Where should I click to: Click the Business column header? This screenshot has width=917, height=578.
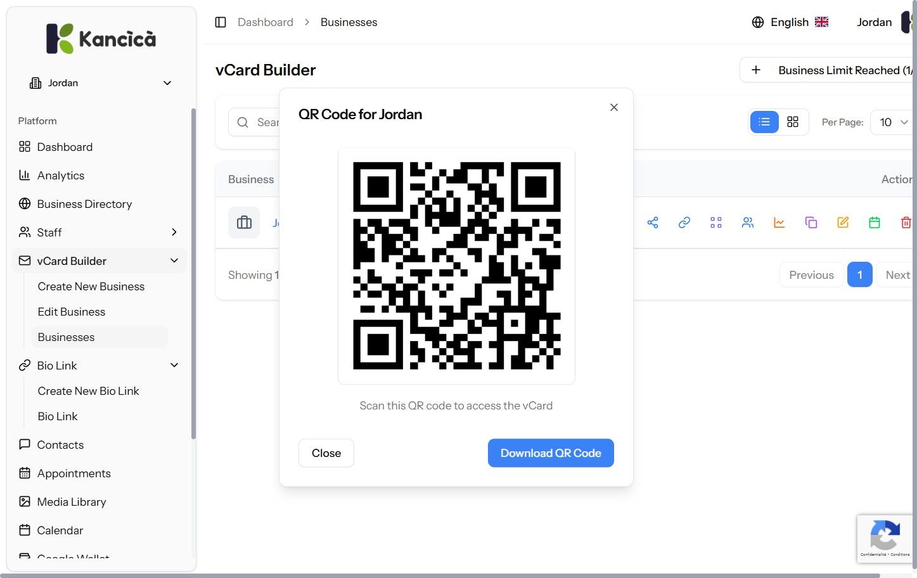(x=251, y=179)
